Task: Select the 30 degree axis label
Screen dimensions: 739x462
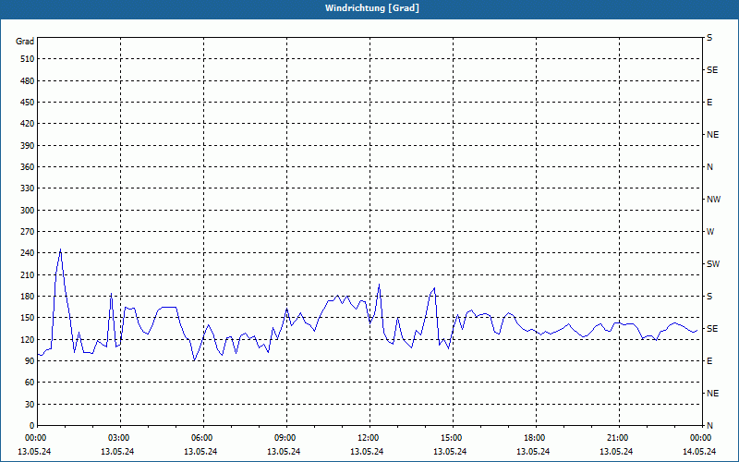Action: click(x=30, y=404)
